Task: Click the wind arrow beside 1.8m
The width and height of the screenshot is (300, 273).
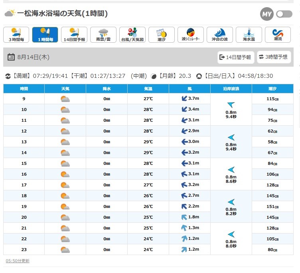Action: (184, 217)
